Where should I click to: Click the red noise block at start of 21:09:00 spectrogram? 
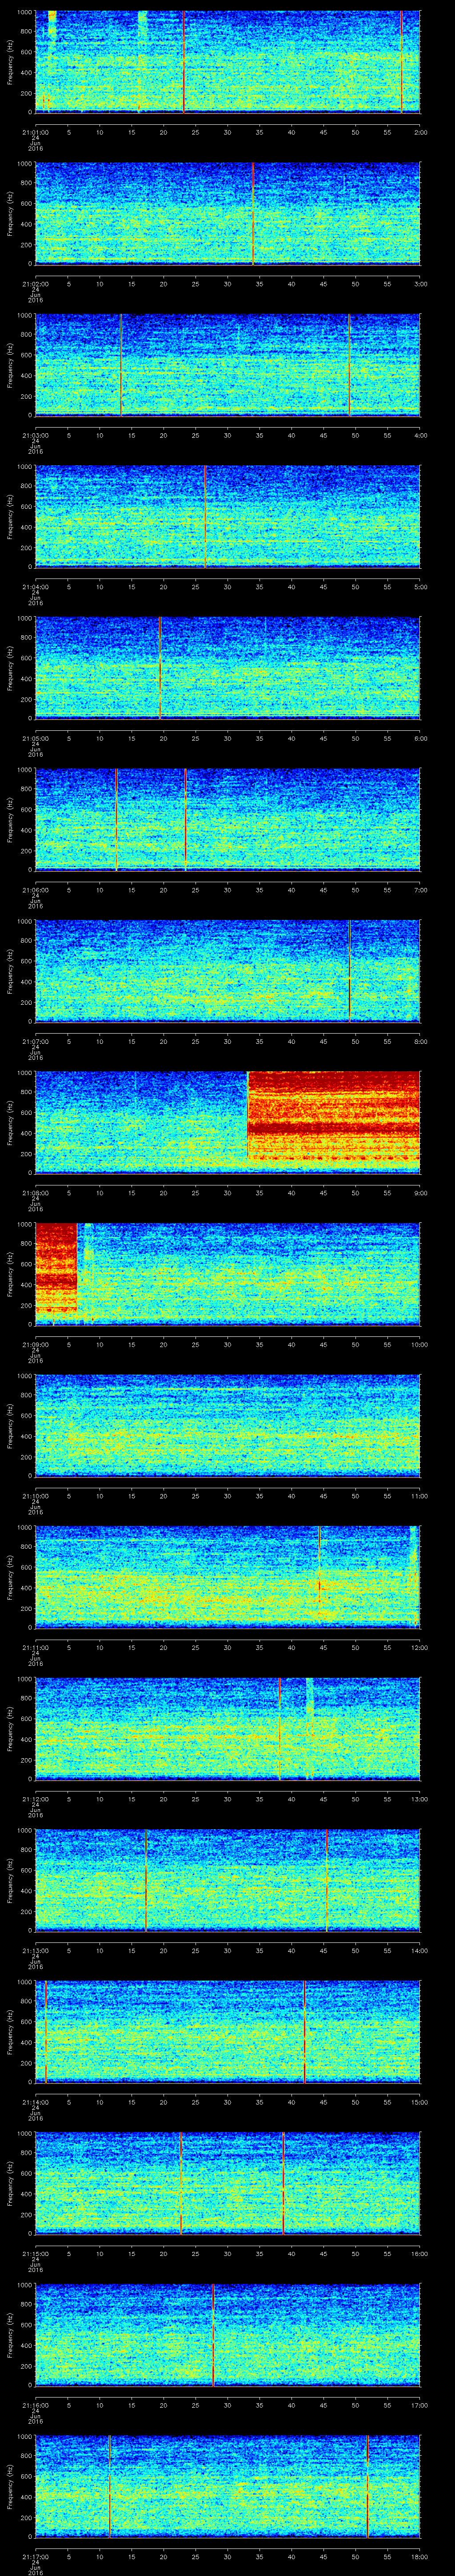click(56, 1270)
